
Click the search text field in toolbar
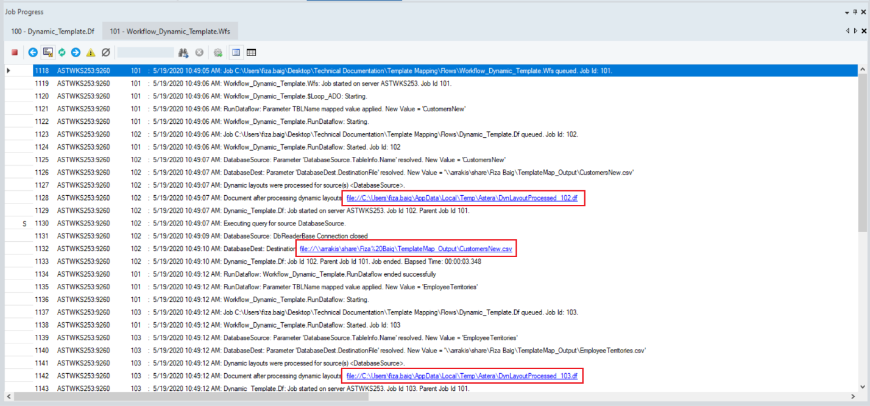[x=146, y=53]
